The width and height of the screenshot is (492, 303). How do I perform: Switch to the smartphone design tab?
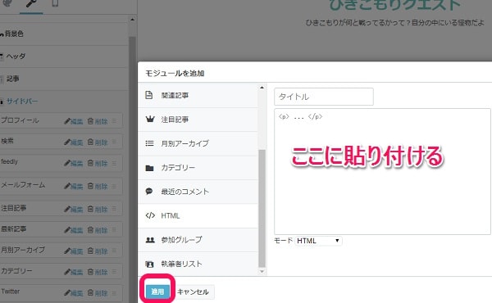tap(55, 4)
